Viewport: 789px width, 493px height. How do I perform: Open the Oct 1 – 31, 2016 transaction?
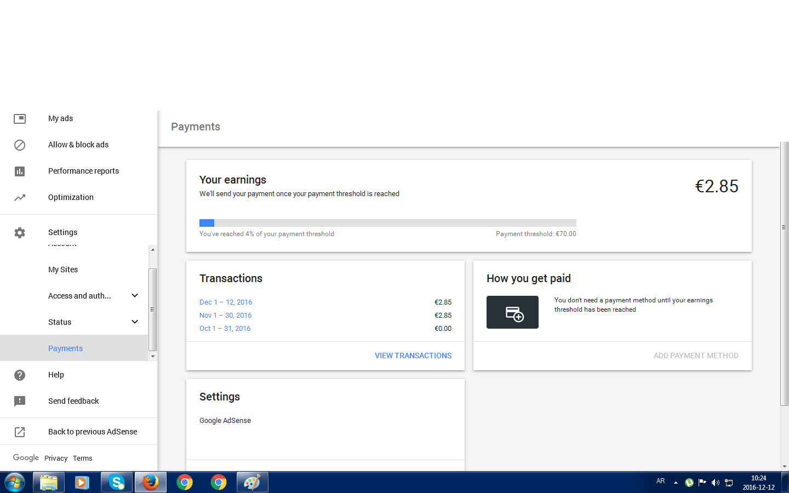[225, 329]
